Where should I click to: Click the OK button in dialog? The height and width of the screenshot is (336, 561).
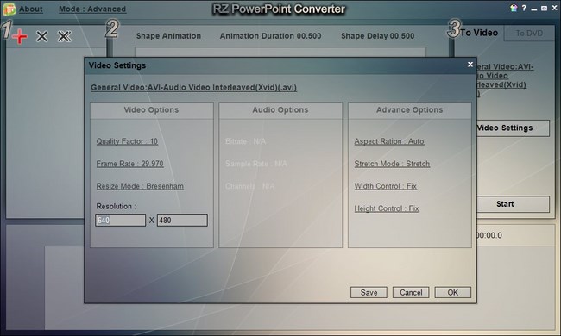(x=452, y=292)
